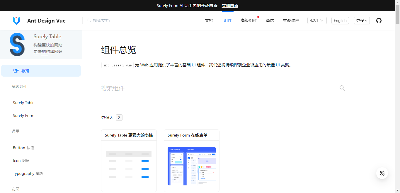Click the header search magnifier icon

(x=89, y=20)
